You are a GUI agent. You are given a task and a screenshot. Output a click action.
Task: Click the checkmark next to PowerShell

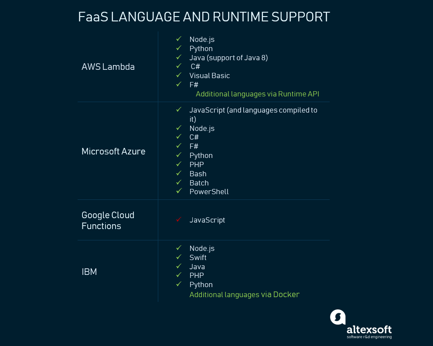click(x=179, y=191)
